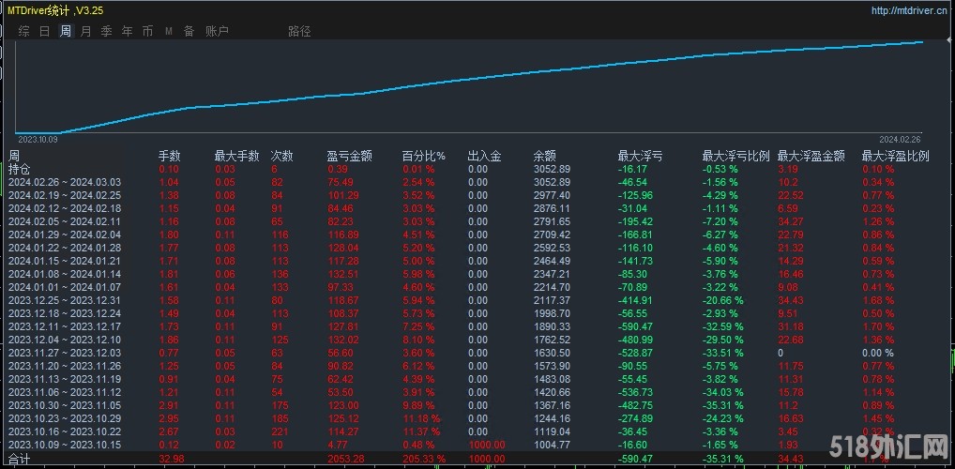Click trade count 221 cell
This screenshot has width=955, height=469.
(x=279, y=432)
